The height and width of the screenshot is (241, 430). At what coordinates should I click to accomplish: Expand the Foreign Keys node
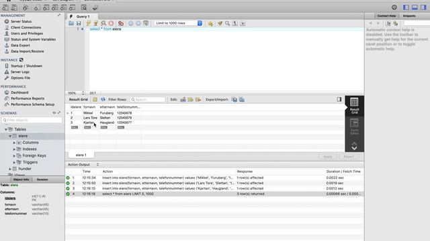click(x=14, y=156)
